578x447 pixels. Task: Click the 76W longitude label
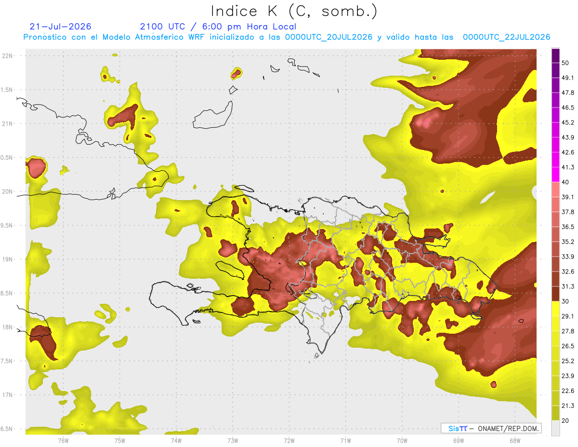coord(63,440)
